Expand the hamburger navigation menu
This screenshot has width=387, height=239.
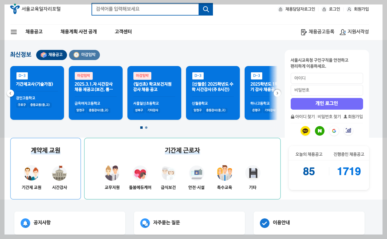pos(13,32)
